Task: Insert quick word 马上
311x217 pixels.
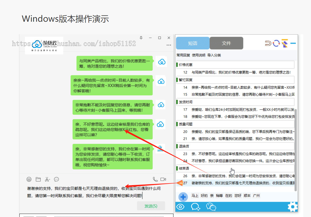Action: point(195,196)
